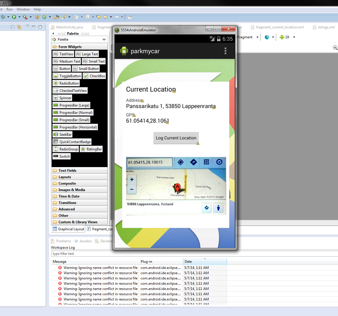
Task: Switch to the strings.xml tab
Action: click(324, 27)
